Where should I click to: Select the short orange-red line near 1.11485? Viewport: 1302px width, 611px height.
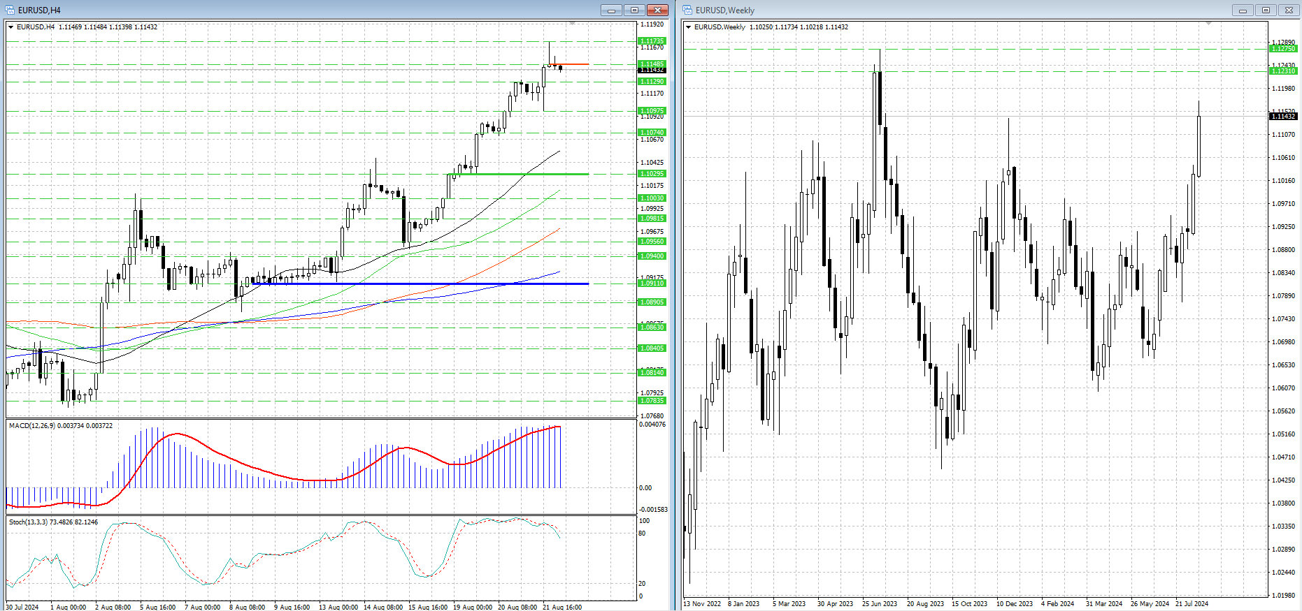568,65
